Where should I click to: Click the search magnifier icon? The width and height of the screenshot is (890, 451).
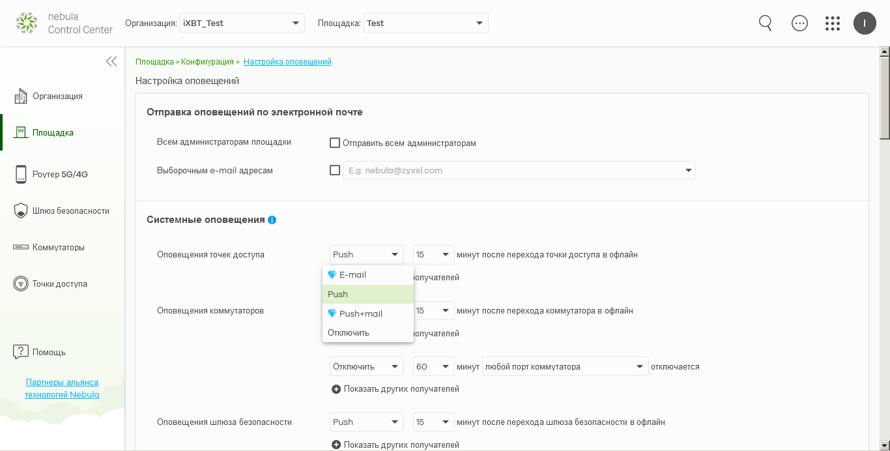766,23
